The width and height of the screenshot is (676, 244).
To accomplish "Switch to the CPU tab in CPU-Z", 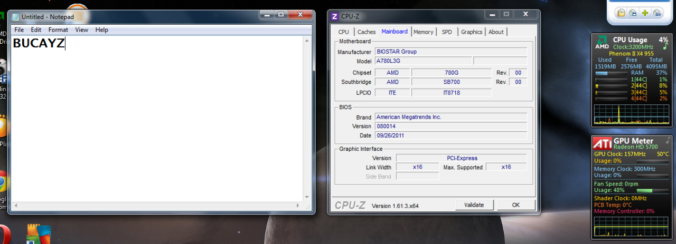I will pyautogui.click(x=343, y=32).
